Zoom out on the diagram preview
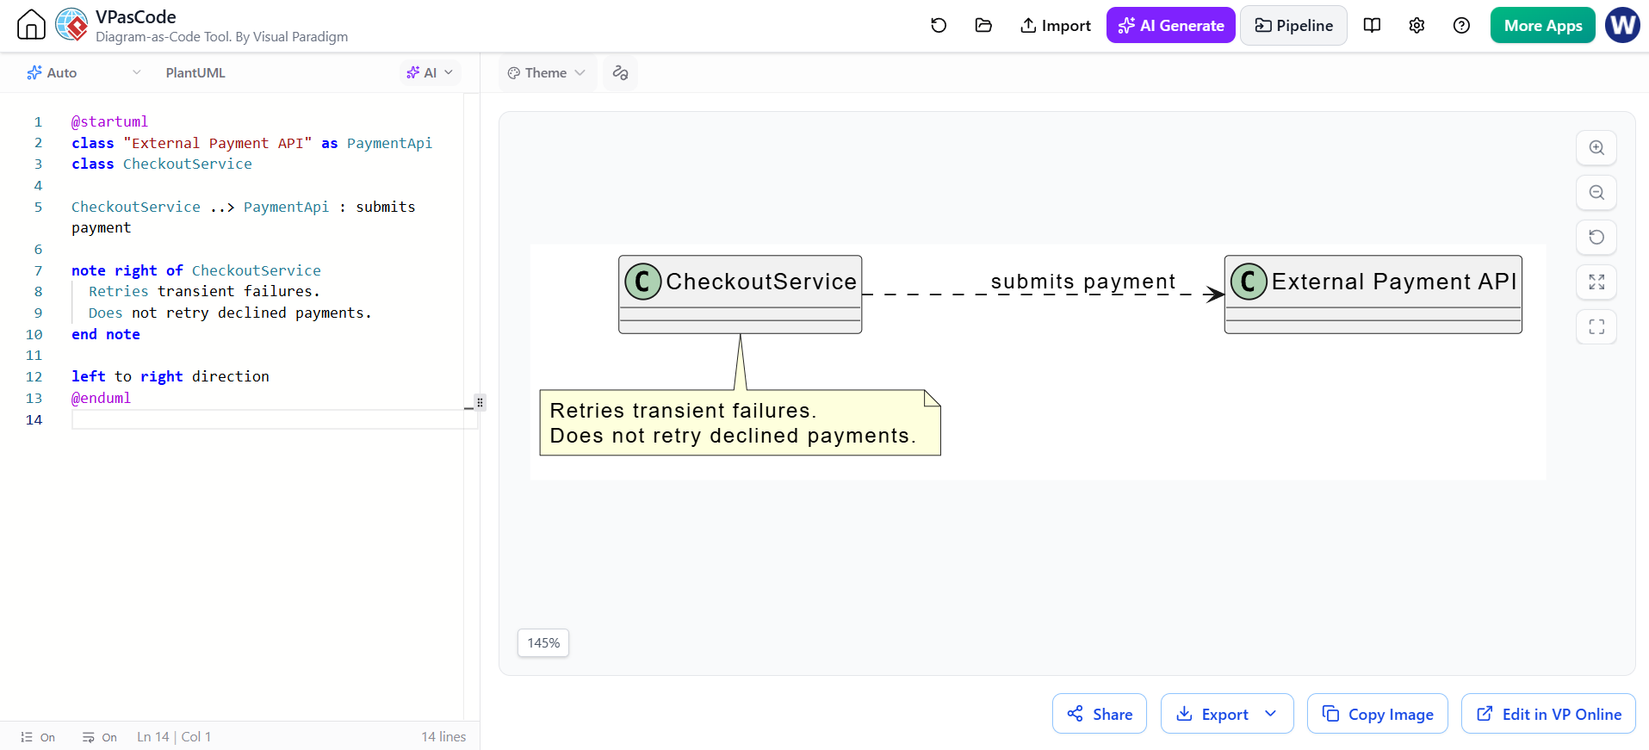 tap(1596, 192)
